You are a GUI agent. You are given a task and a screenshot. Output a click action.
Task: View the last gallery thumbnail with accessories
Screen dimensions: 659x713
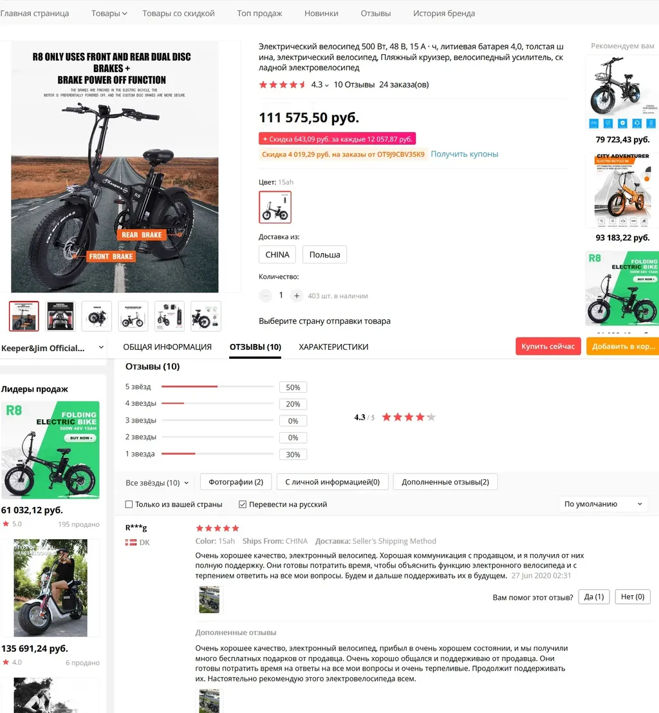tap(206, 316)
